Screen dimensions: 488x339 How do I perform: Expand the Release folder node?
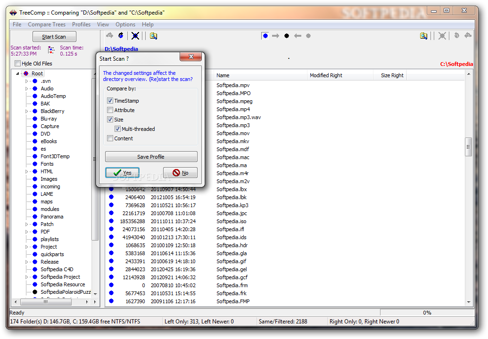click(26, 262)
